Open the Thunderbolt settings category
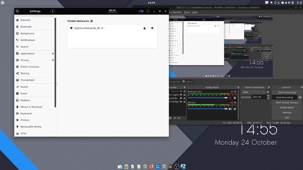Image resolution: width=303 pixels, height=170 pixels. point(35,80)
